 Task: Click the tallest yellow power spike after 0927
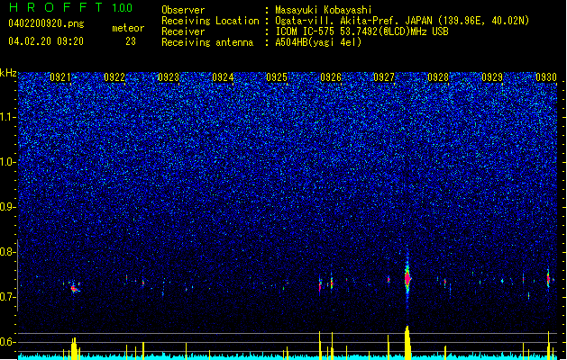[x=407, y=343]
